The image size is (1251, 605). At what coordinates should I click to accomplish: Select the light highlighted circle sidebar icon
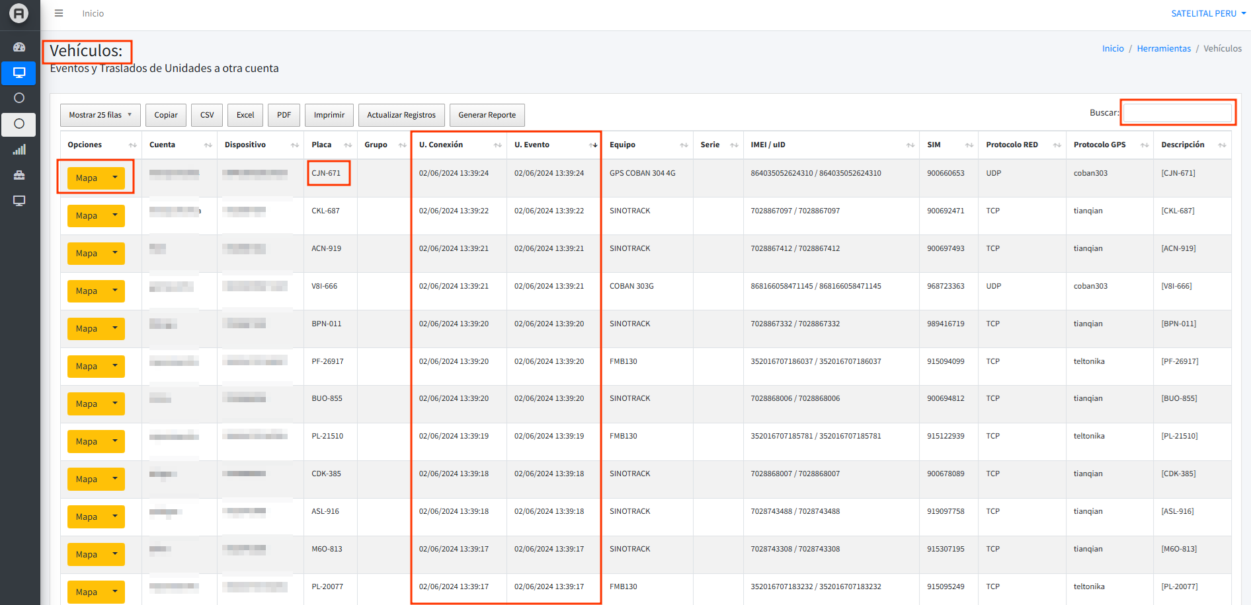click(x=19, y=124)
